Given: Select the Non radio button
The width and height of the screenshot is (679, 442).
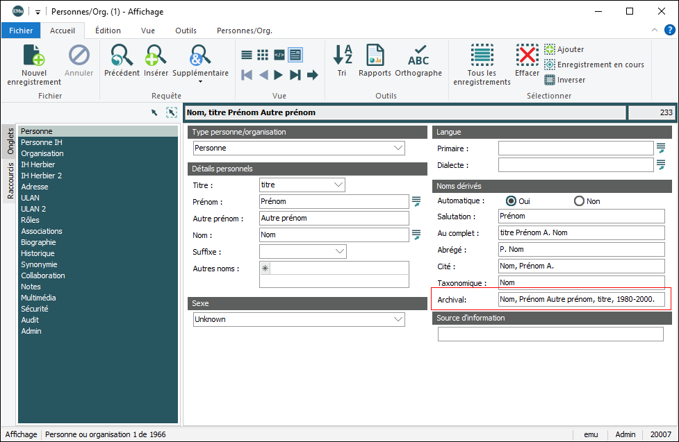Looking at the screenshot, I should pyautogui.click(x=579, y=201).
